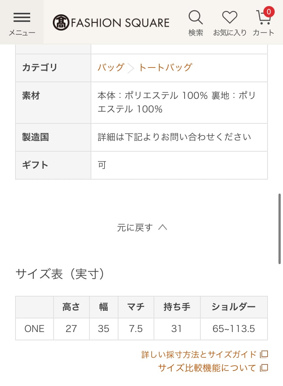Open サイズ比較機能について link
This screenshot has height=386, width=283.
[207, 368]
